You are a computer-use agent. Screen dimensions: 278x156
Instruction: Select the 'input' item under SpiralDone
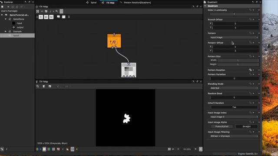pos(19,23)
